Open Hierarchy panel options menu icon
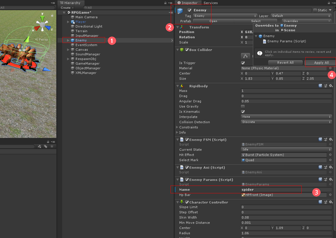The height and width of the screenshot is (238, 336). click(170, 3)
